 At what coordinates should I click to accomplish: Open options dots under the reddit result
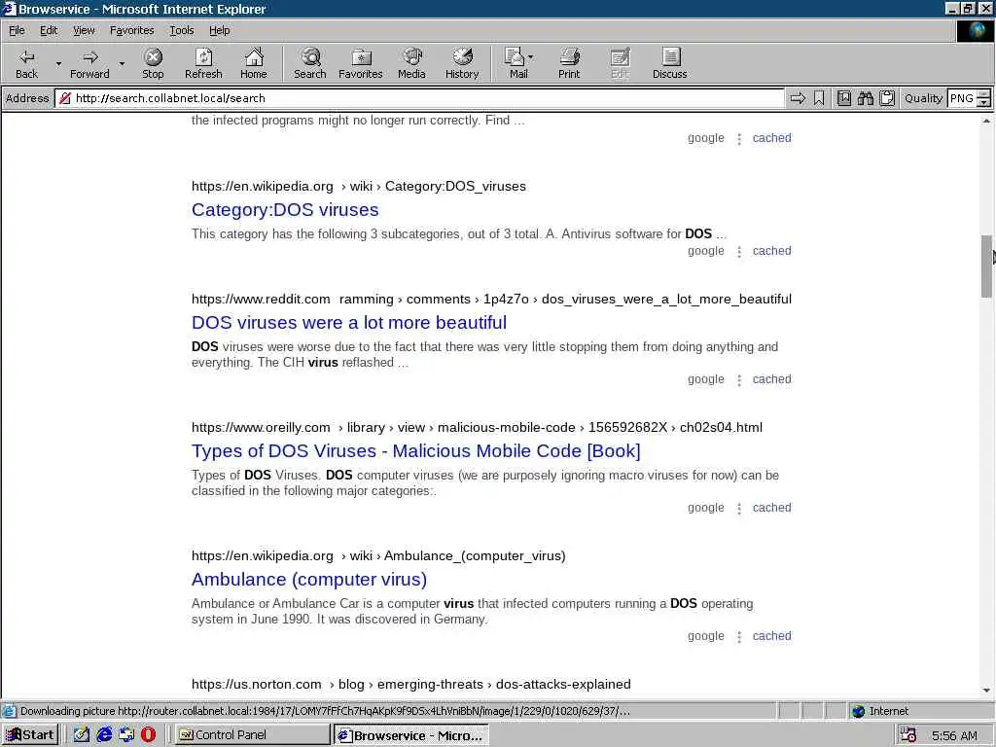click(739, 380)
